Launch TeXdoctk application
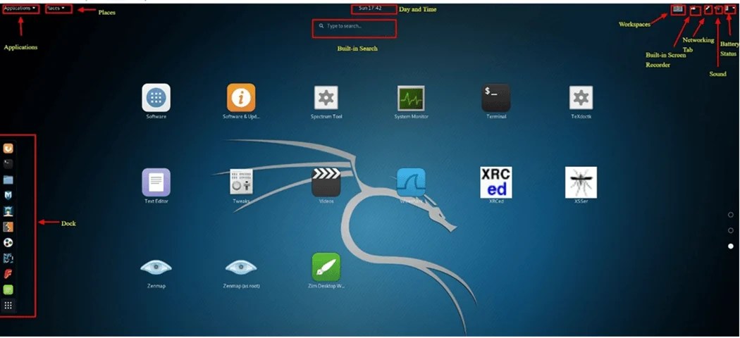This screenshot has width=740, height=338. 581,98
